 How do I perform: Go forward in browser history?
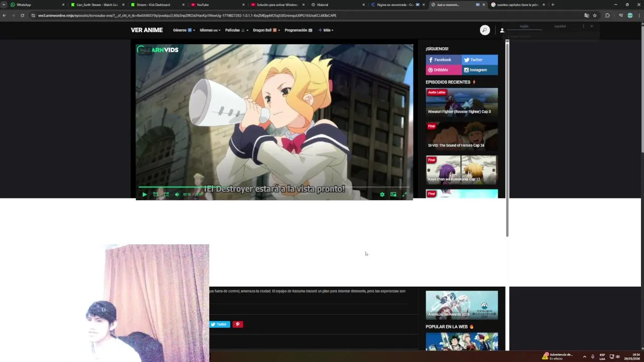click(x=13, y=15)
